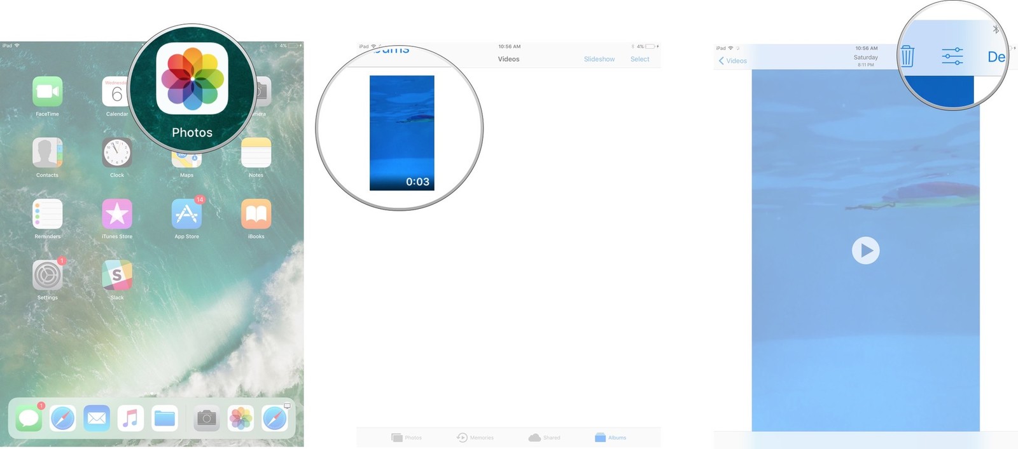The height and width of the screenshot is (449, 1018).
Task: Open the iTunes Store app
Action: 117,214
